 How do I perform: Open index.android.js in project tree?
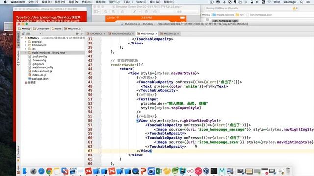coord(40,71)
